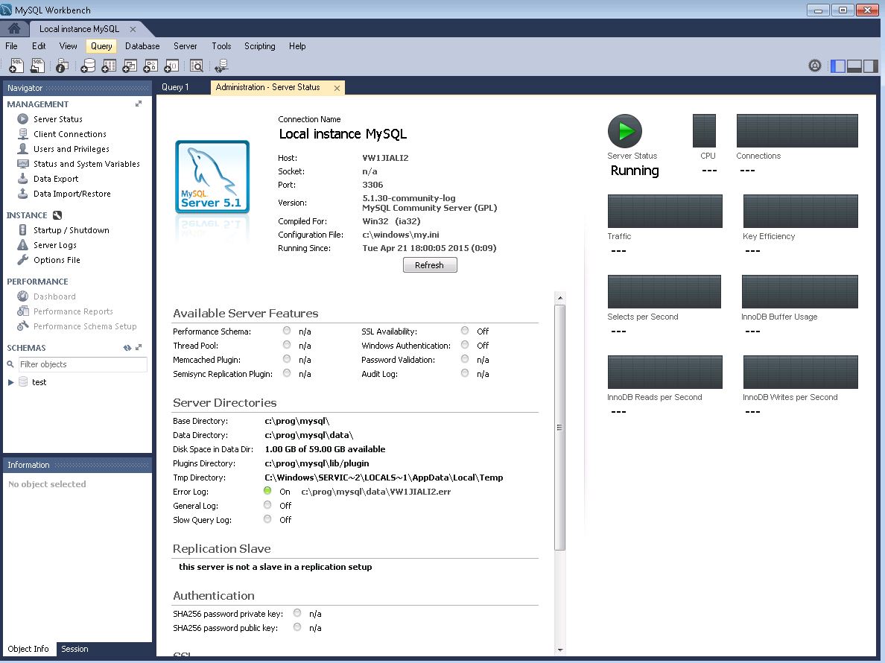Click the configuration file path c:\windows\my.ini
This screenshot has height=663, width=885.
pos(401,235)
